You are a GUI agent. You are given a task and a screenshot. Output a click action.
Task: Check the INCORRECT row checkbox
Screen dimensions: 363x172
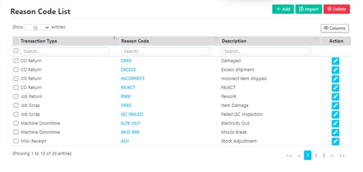click(16, 79)
